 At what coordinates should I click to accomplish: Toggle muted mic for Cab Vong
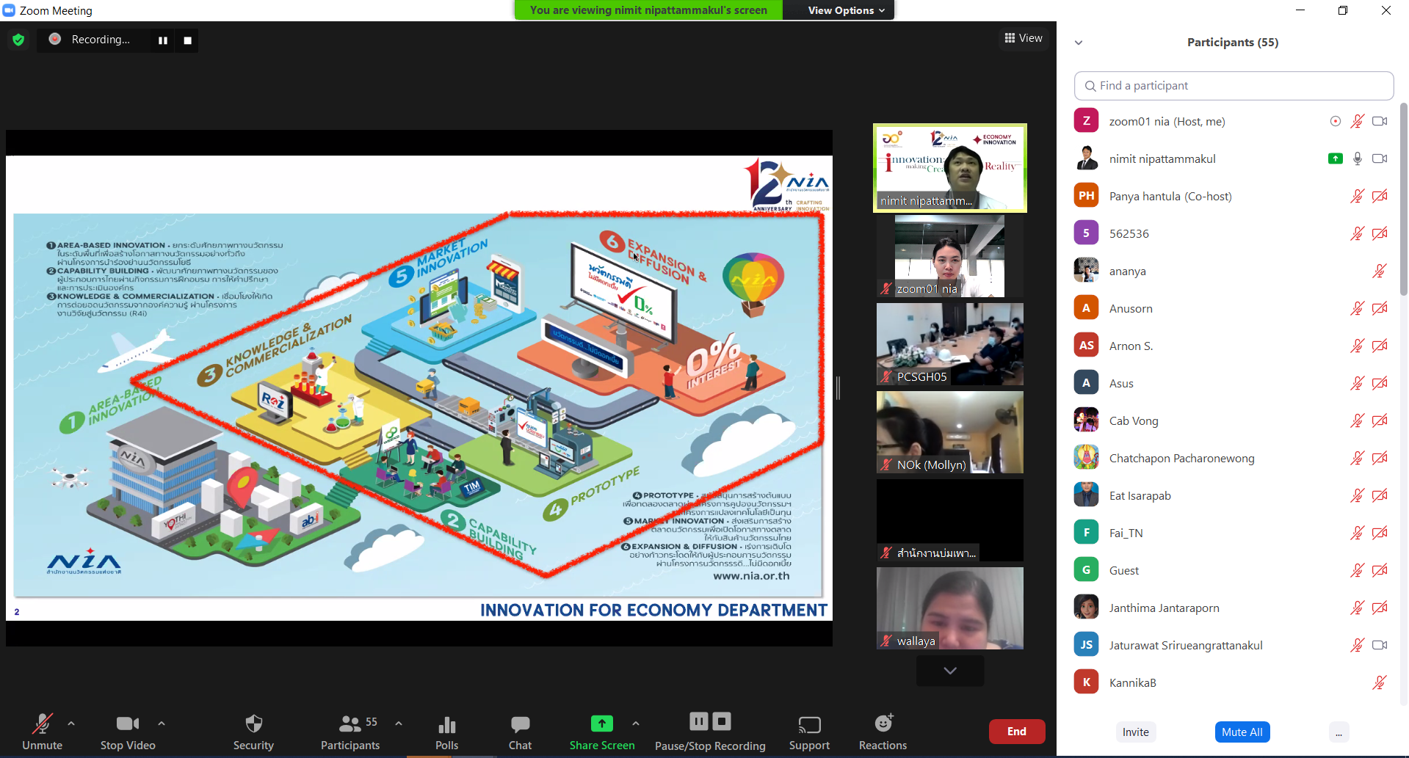pyautogui.click(x=1358, y=420)
